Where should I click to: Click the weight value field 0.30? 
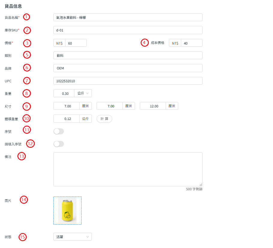pyautogui.click(x=64, y=93)
